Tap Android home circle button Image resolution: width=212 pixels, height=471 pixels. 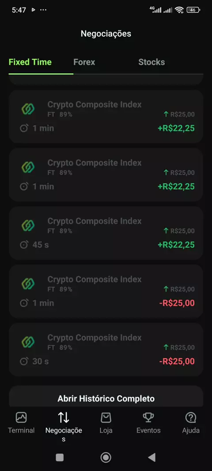coord(106,457)
